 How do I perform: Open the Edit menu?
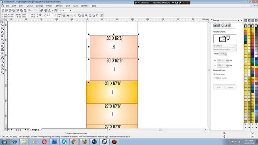pos(14,6)
